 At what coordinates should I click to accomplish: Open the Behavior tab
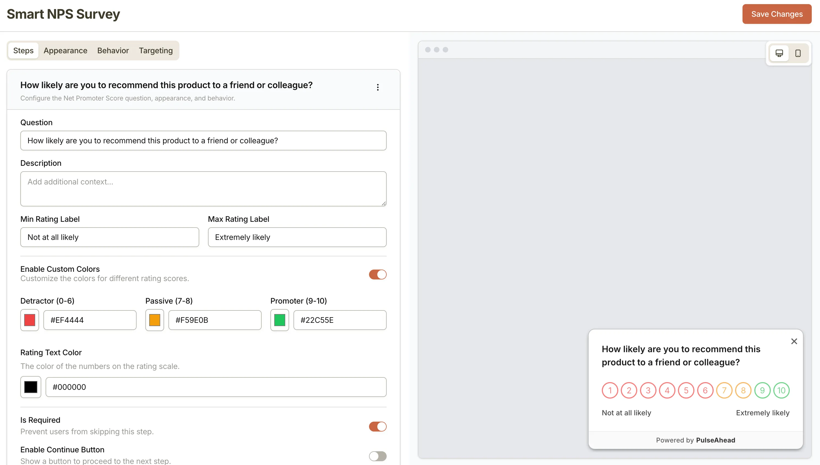pos(113,51)
